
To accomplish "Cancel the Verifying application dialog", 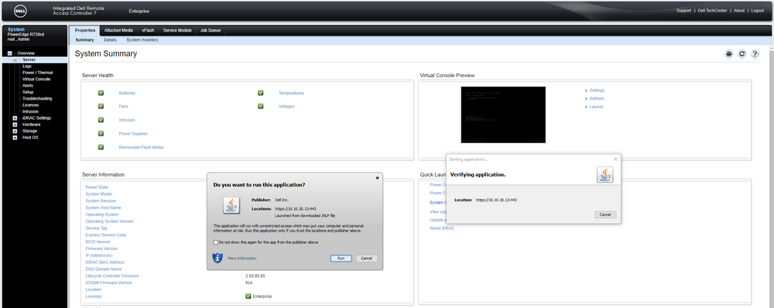I will 606,215.
